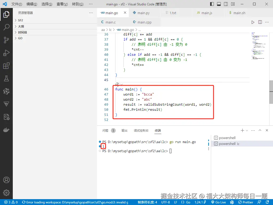Image resolution: width=273 pixels, height=205 pixels.
Task: Click the Run code play button
Action: (x=253, y=22)
